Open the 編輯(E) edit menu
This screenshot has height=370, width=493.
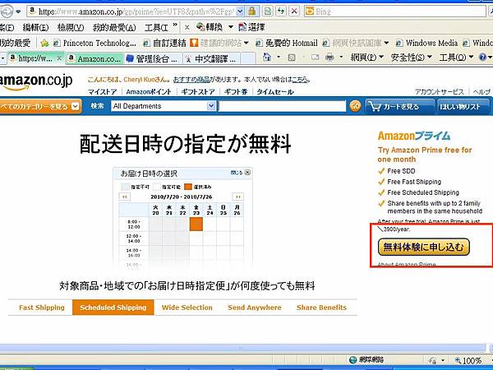pos(35,27)
